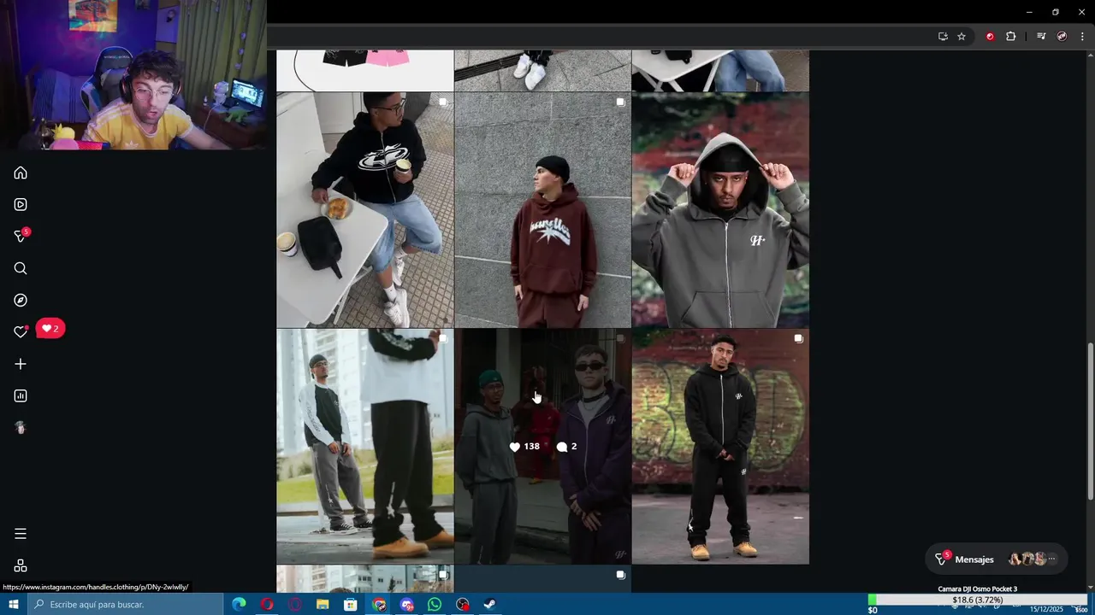Open the profile avatar in the sidebar
Viewport: 1095px width, 615px height.
click(x=21, y=428)
